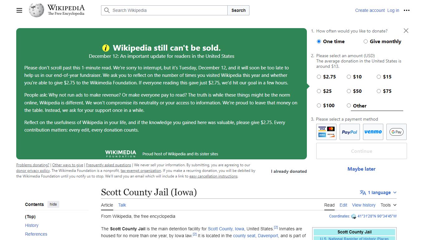
Task: Expand the 1 language dropdown
Action: pyautogui.click(x=378, y=192)
